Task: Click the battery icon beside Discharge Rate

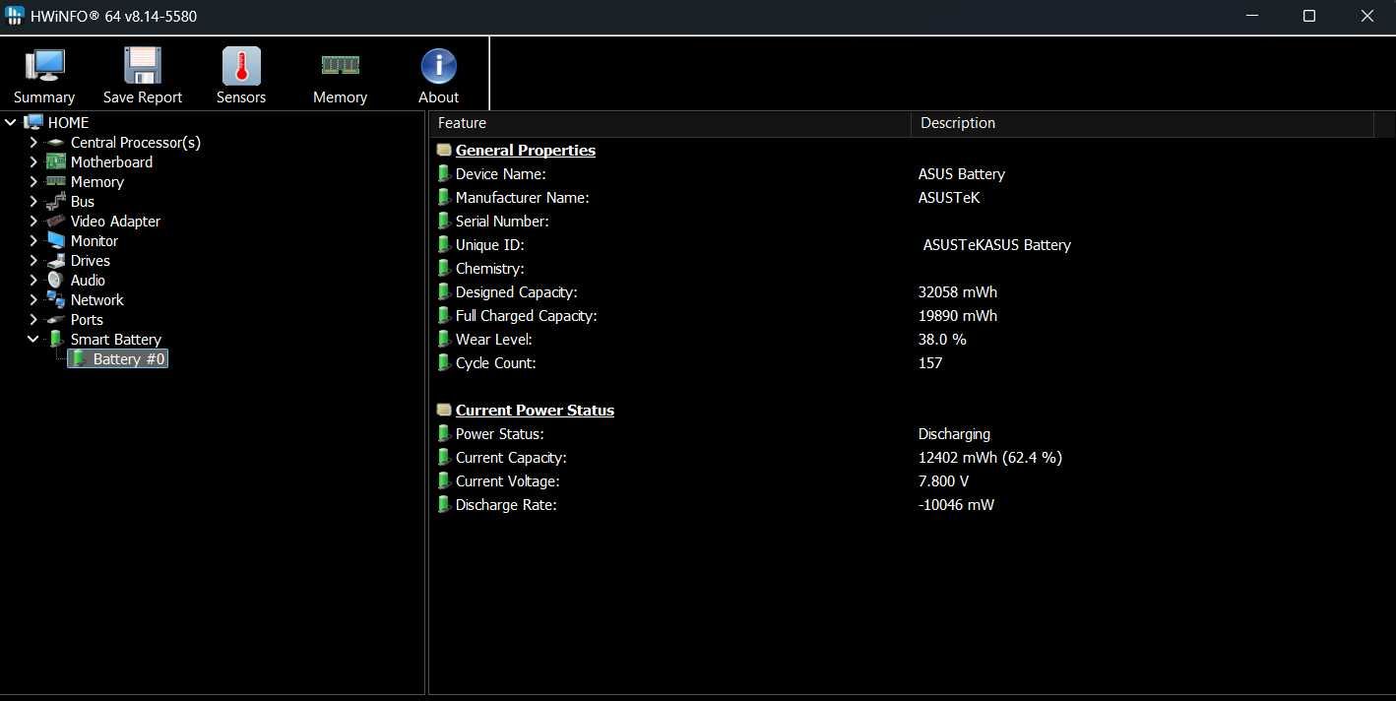Action: point(444,504)
